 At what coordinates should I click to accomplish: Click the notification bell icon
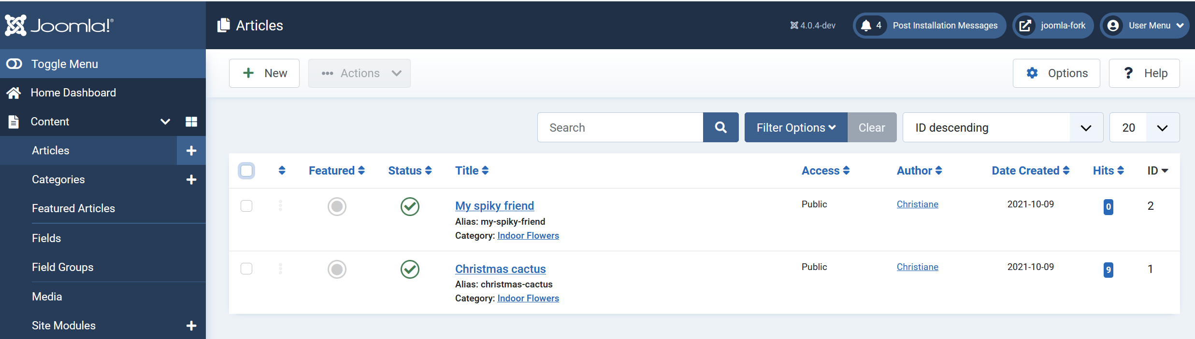[x=866, y=26]
